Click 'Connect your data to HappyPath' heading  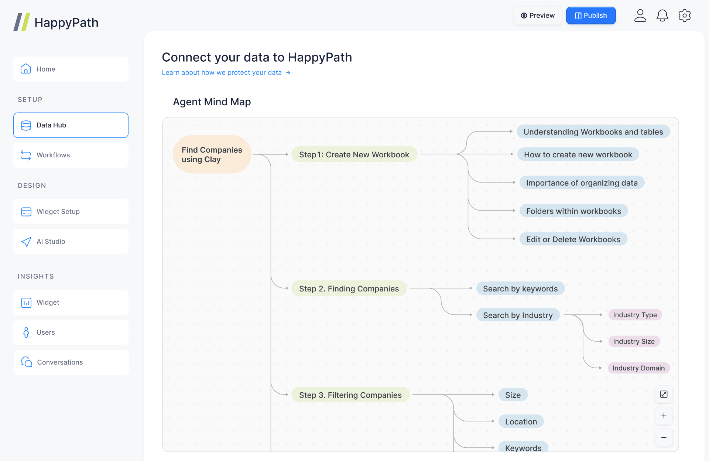(x=257, y=57)
